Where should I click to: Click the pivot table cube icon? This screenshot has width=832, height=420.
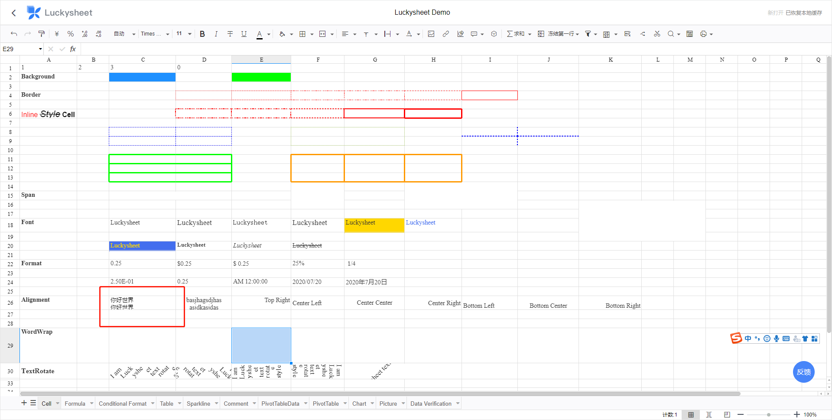coord(494,34)
